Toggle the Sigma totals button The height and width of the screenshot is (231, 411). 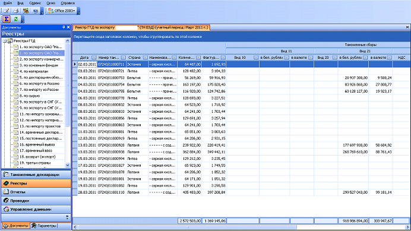7,19
